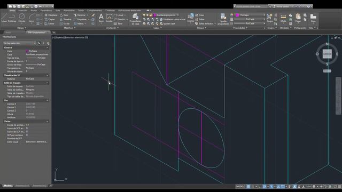Open Propiedades de capa manager

tap(135, 19)
